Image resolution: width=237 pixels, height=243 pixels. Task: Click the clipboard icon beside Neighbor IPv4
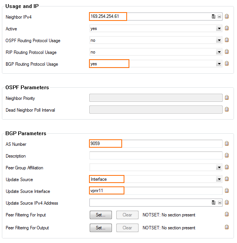(x=227, y=16)
